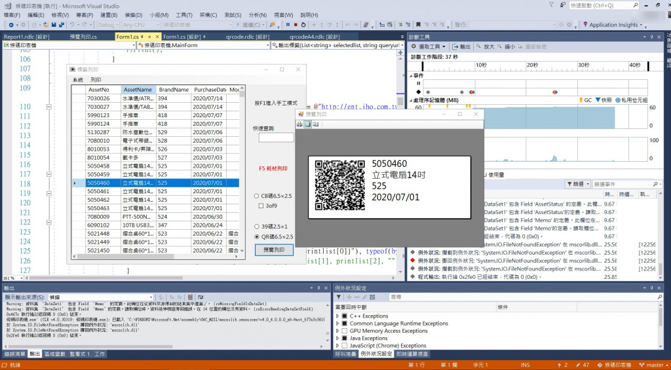Click the clear-all icon in the Output panel
Screen dimensions: 671x370
click(190, 297)
